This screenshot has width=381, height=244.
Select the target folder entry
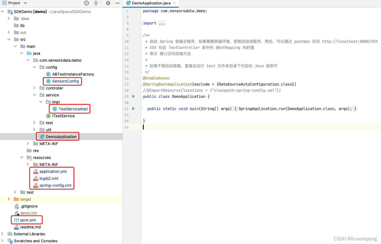[25, 199]
